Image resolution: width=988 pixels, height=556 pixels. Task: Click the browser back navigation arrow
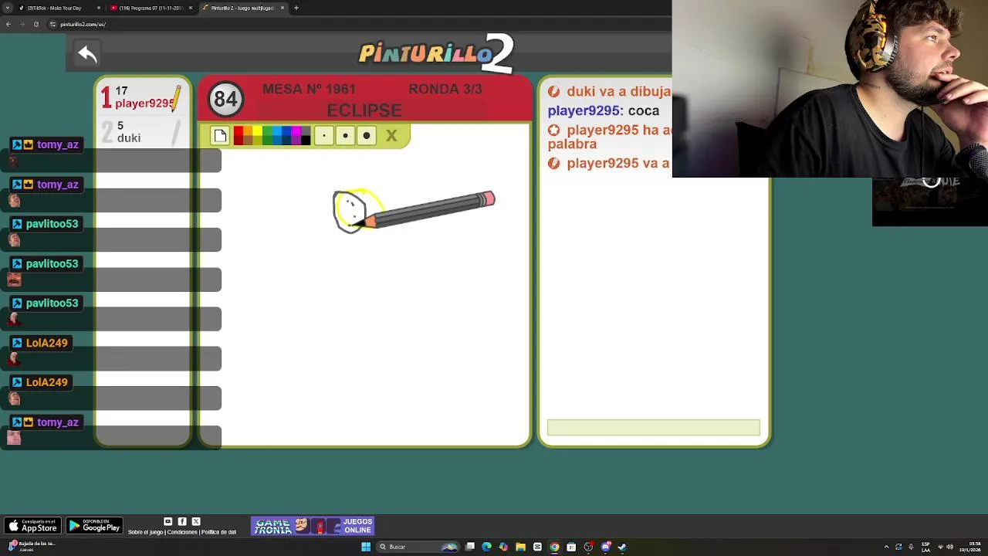click(x=8, y=24)
